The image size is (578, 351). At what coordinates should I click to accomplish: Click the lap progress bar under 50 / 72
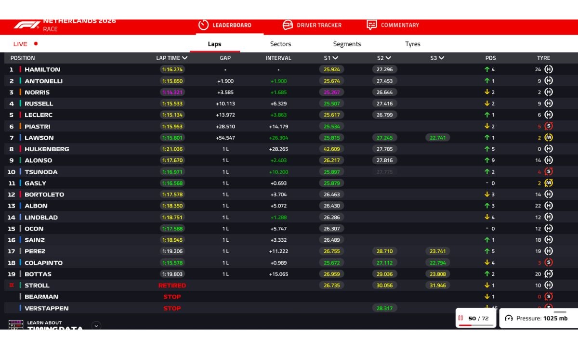click(476, 325)
